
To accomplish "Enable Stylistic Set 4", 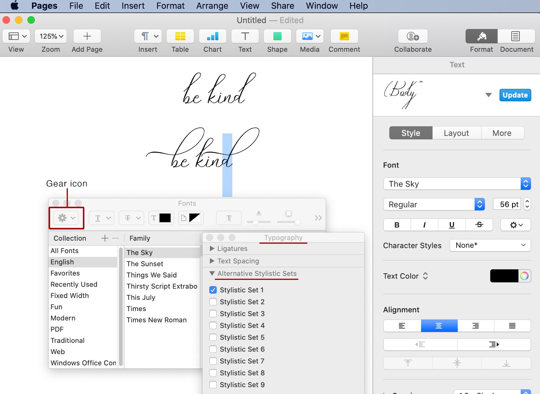I will point(213,325).
